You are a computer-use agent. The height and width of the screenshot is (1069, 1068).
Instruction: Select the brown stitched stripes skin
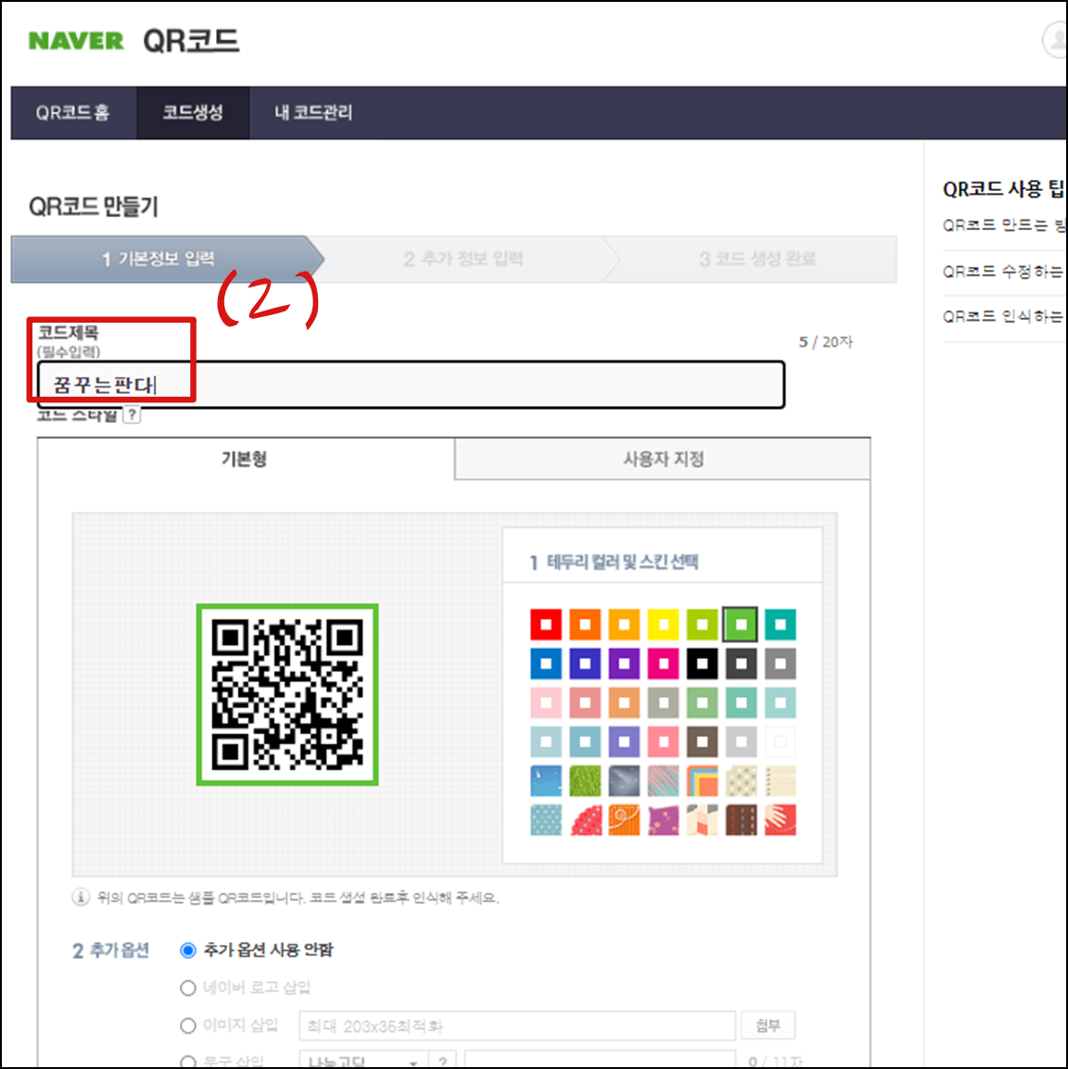click(741, 821)
